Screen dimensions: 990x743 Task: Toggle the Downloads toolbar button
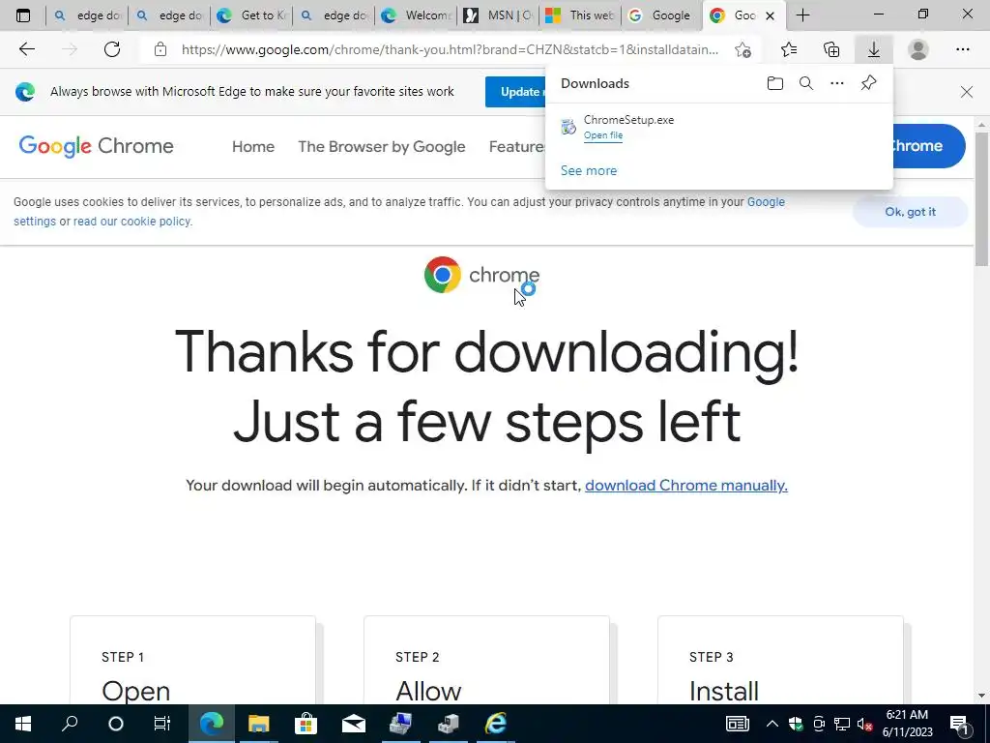coord(874,49)
